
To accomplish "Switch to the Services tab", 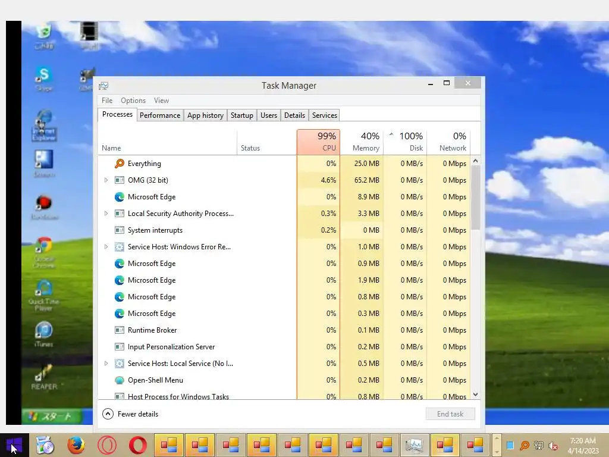I will coord(325,115).
